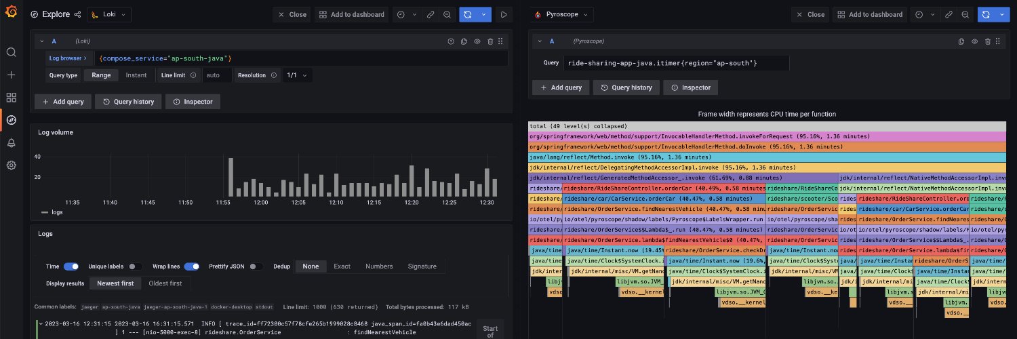The height and width of the screenshot is (339, 1017).
Task: Add Loki pane to dashboard
Action: pyautogui.click(x=352, y=14)
